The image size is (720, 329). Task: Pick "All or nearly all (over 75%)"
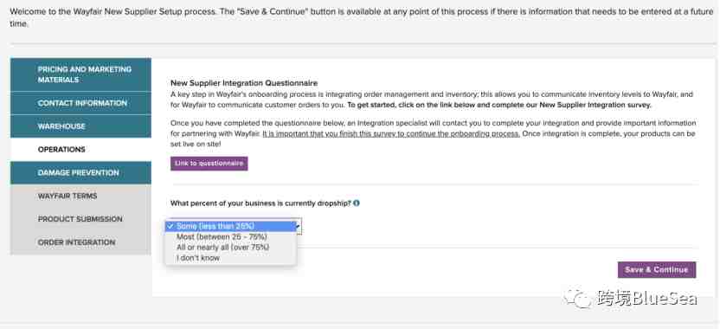click(x=230, y=248)
